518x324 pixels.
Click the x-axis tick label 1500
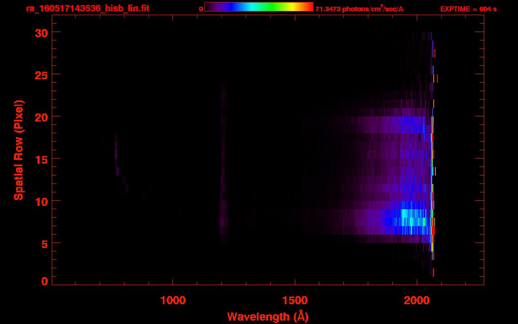295,300
